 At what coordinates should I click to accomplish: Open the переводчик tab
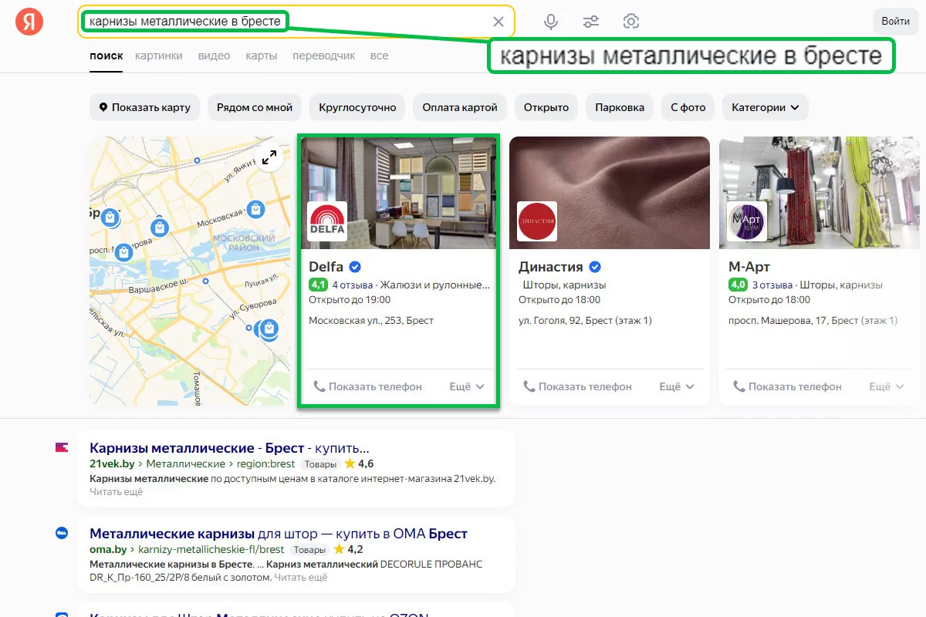pos(324,56)
